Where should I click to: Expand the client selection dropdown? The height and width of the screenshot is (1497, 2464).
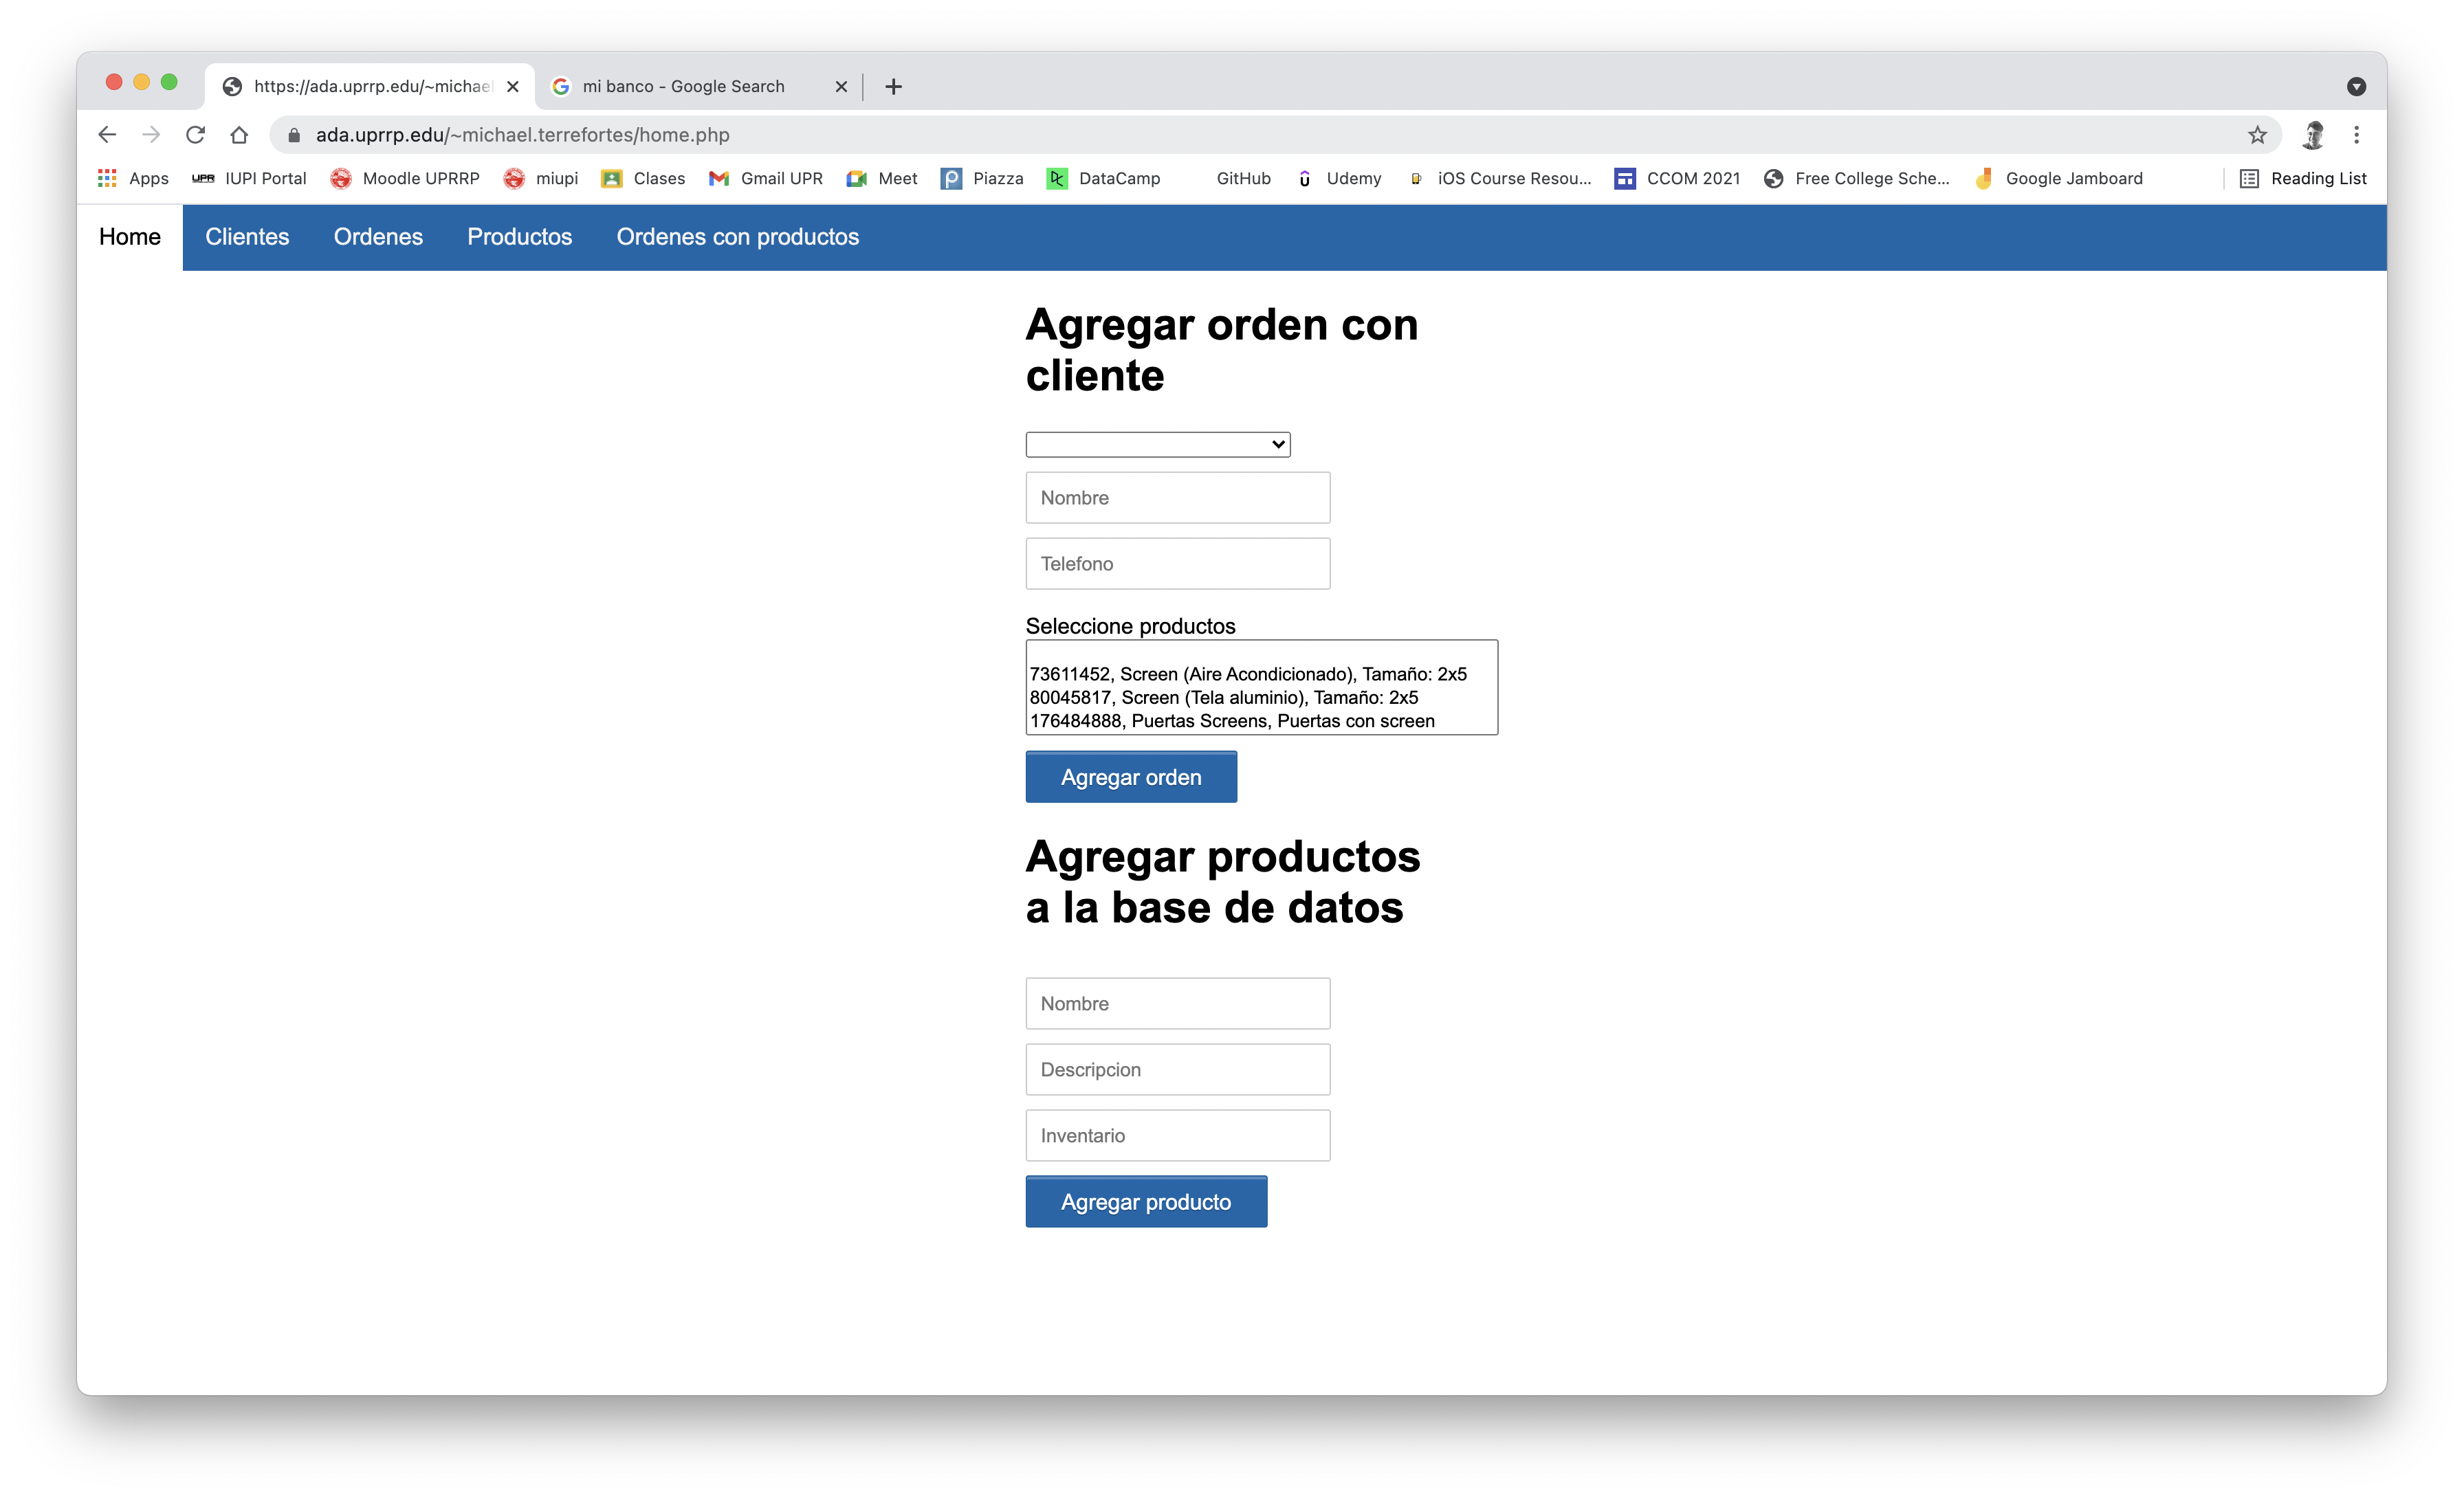click(x=1157, y=444)
